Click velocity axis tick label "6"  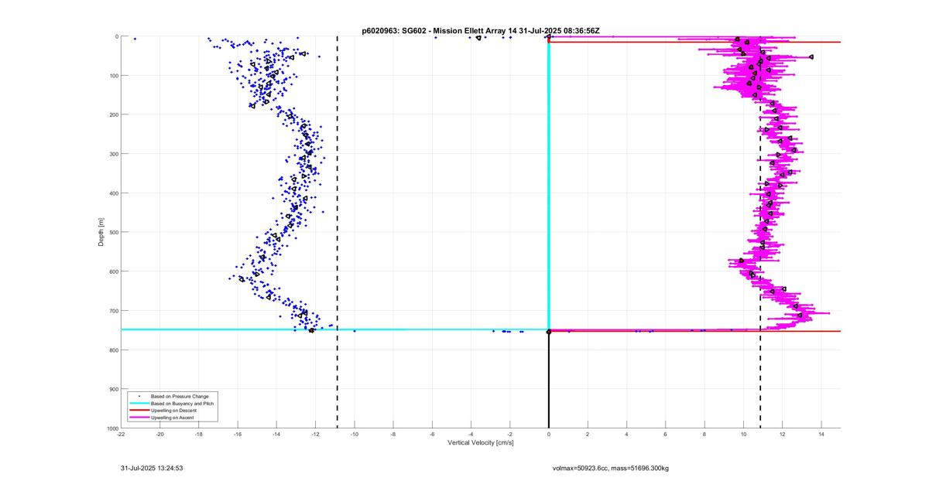tap(665, 434)
